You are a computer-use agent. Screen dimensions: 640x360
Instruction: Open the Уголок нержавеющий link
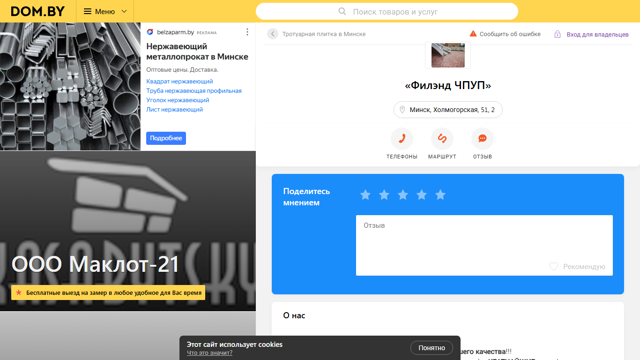point(178,100)
